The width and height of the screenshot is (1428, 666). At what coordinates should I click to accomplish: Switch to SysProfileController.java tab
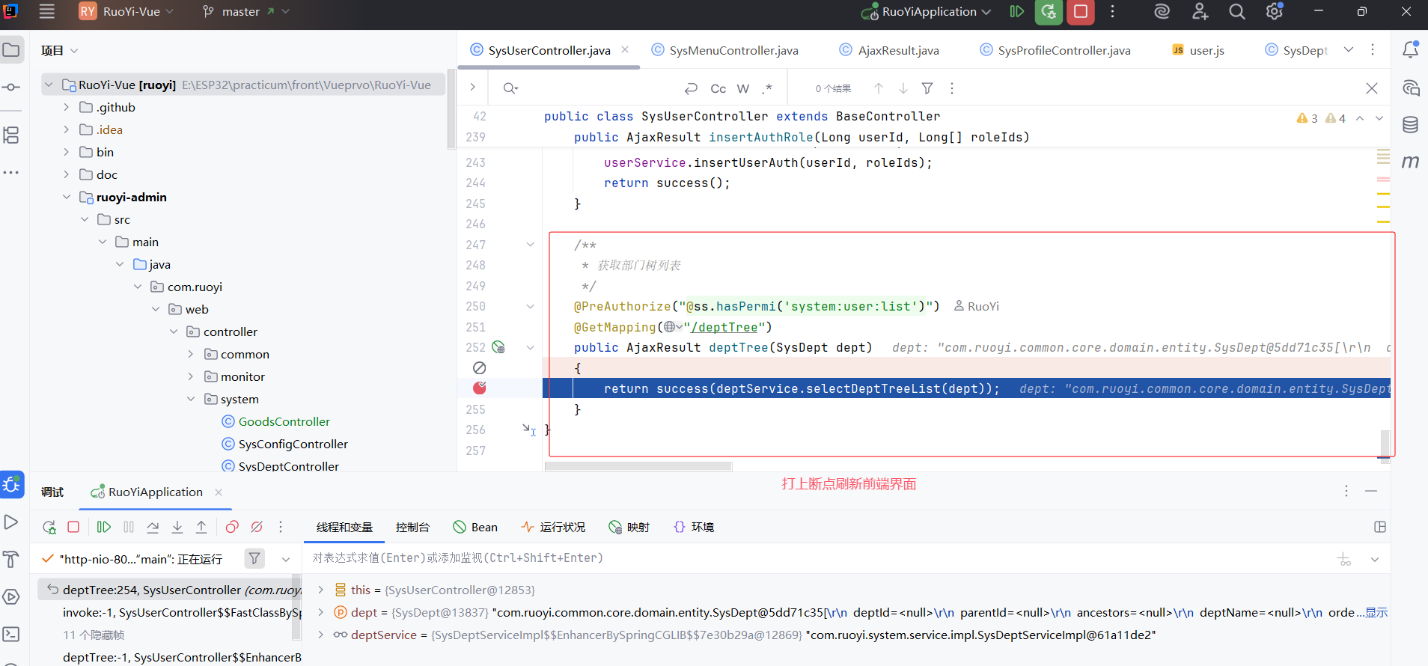tap(1055, 50)
